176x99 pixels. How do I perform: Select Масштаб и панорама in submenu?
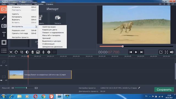pyautogui.click(x=53, y=35)
